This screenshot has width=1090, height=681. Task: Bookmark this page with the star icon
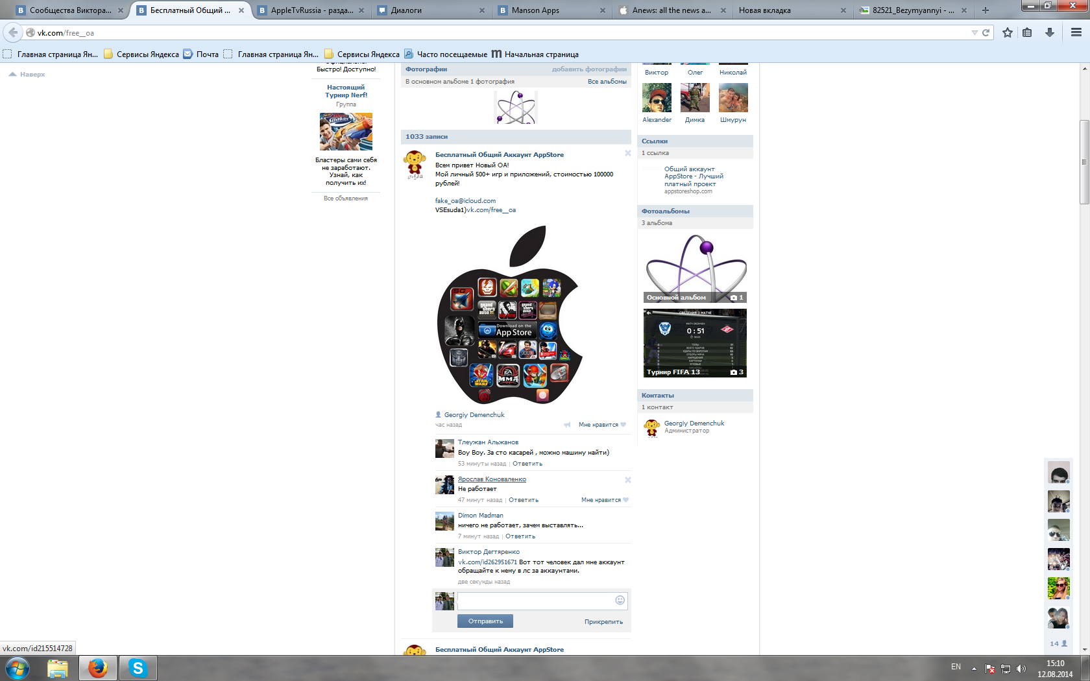[x=1008, y=32]
